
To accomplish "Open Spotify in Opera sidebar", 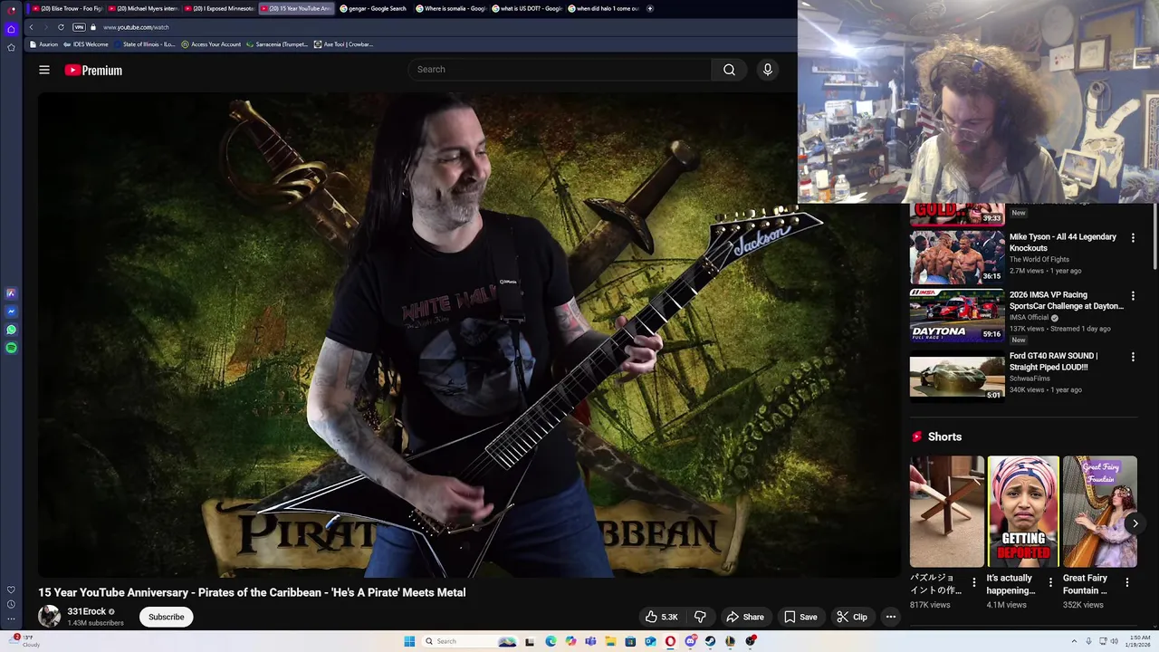I will click(x=11, y=348).
